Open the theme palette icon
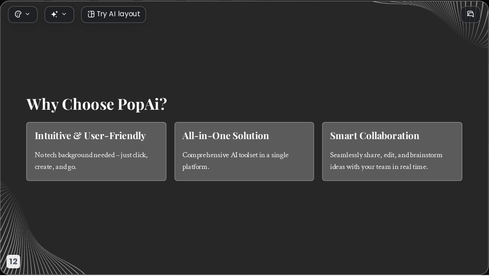 tap(18, 14)
